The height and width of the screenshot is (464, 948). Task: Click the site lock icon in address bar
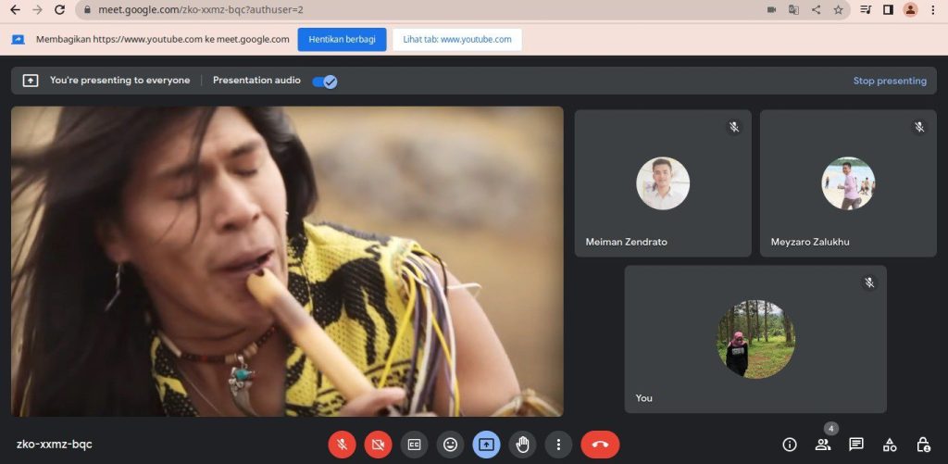pyautogui.click(x=87, y=9)
